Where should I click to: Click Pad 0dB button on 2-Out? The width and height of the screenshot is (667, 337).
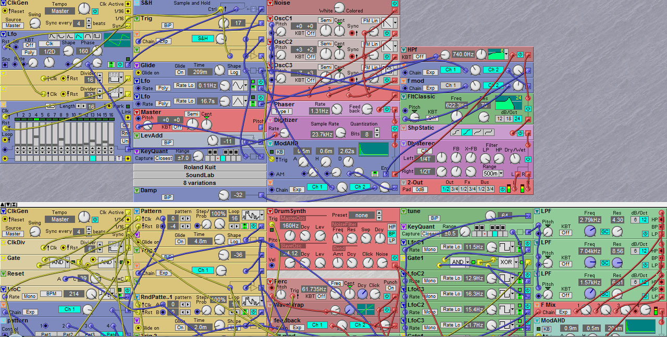[x=420, y=190]
